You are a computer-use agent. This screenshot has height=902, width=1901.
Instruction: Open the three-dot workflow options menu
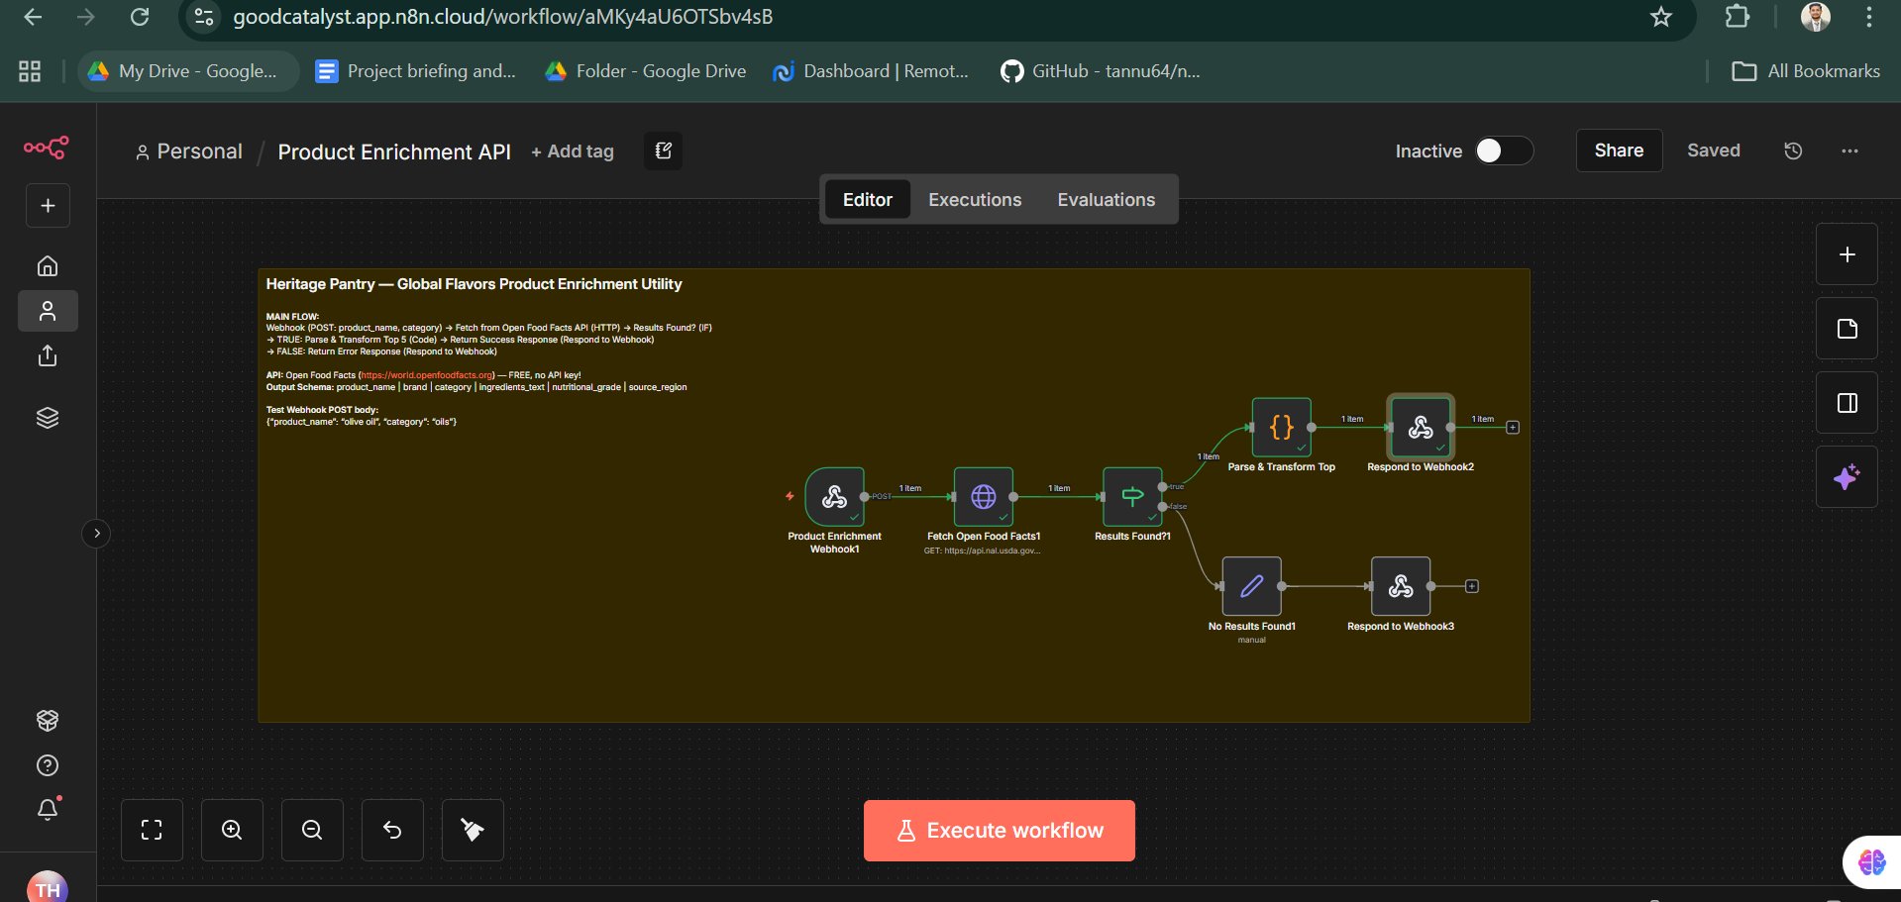tap(1848, 150)
